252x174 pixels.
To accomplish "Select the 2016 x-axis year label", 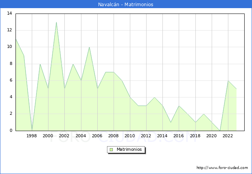I will 178,136.
